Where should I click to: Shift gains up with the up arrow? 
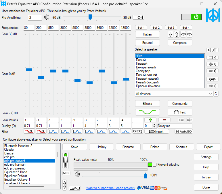tap(177, 34)
